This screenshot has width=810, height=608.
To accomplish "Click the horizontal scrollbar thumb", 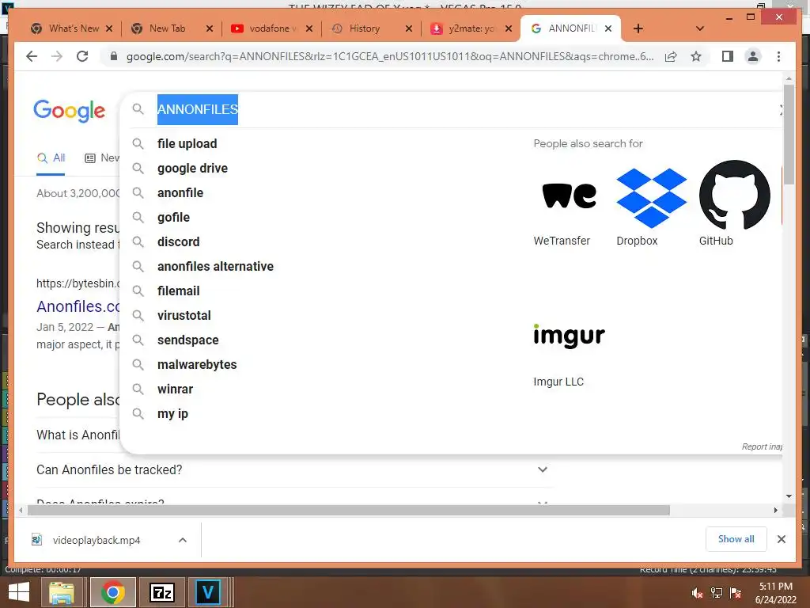I will coord(349,511).
